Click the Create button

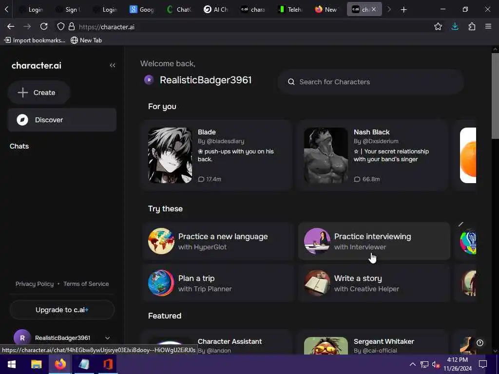point(39,93)
